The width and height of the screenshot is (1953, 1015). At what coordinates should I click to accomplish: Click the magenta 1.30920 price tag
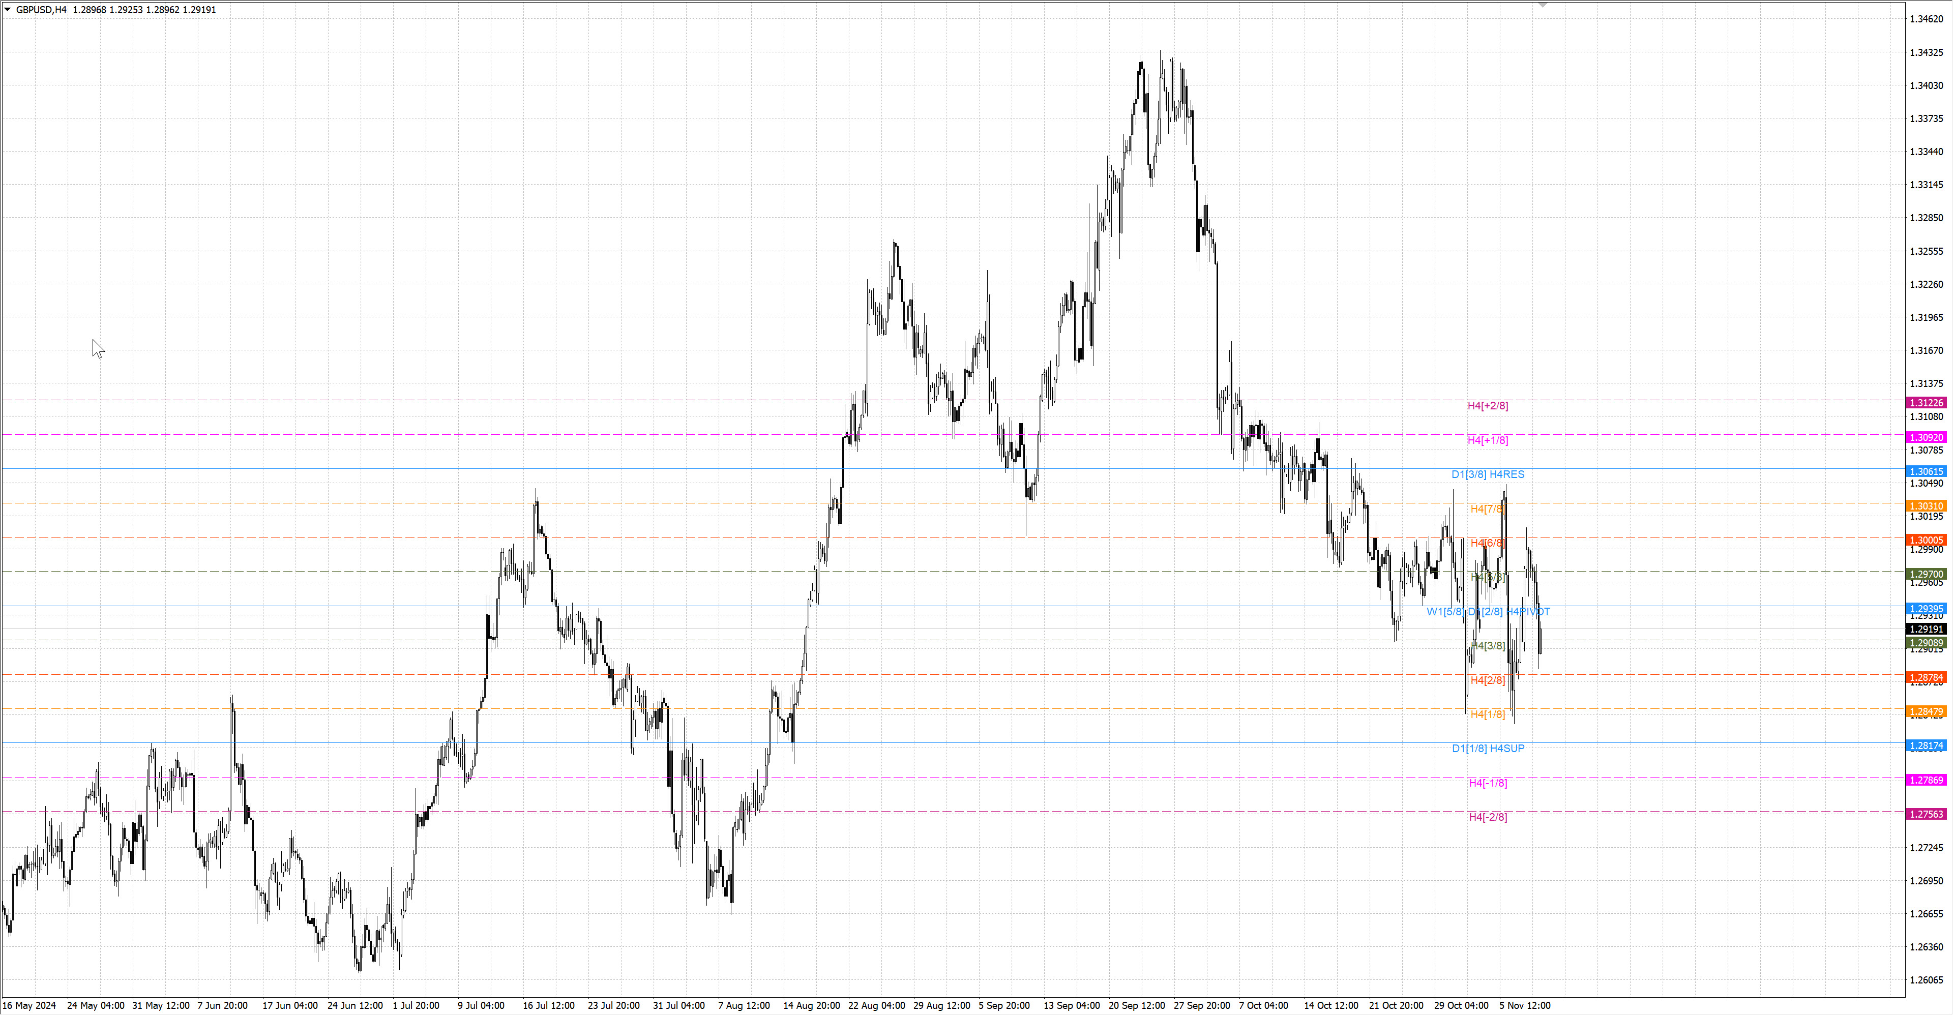click(x=1926, y=437)
